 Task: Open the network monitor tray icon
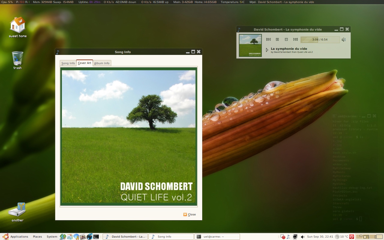[295, 237]
